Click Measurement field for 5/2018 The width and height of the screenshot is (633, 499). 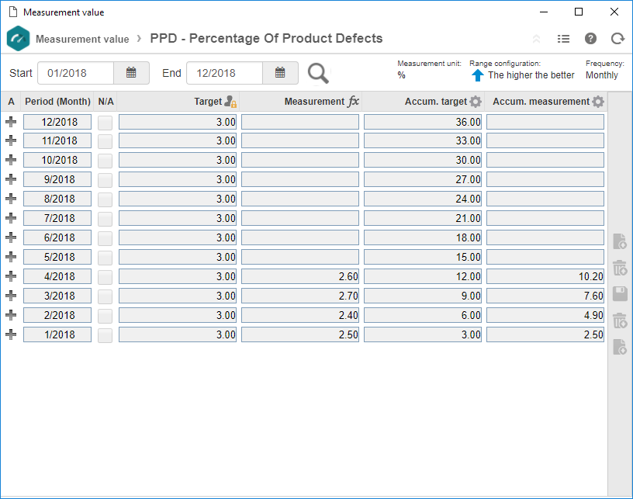[x=300, y=257]
